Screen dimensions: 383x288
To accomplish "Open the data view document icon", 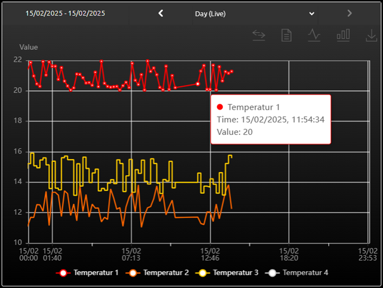I will coord(286,35).
